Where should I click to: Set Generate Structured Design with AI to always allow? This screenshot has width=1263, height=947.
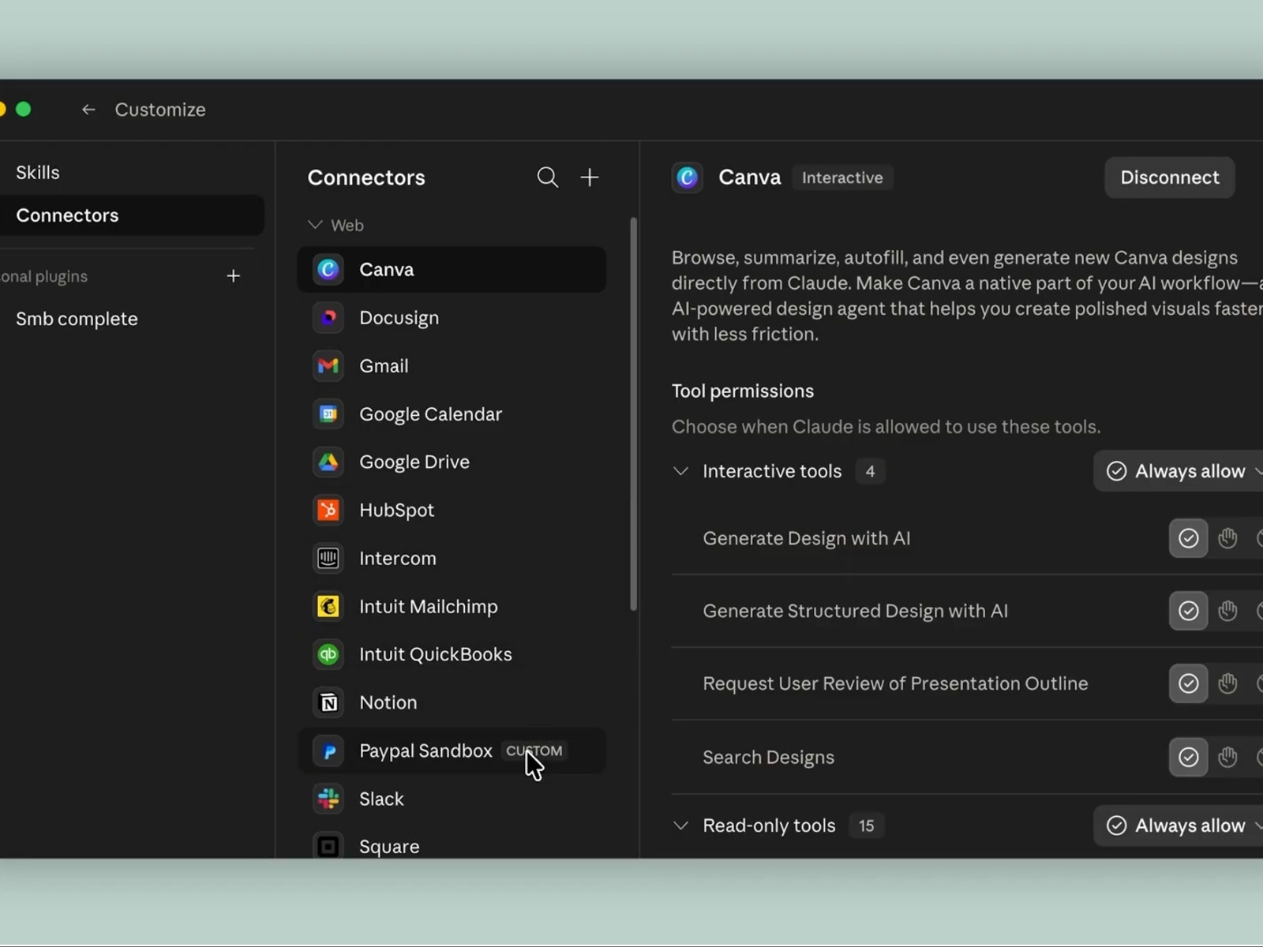[1188, 611]
